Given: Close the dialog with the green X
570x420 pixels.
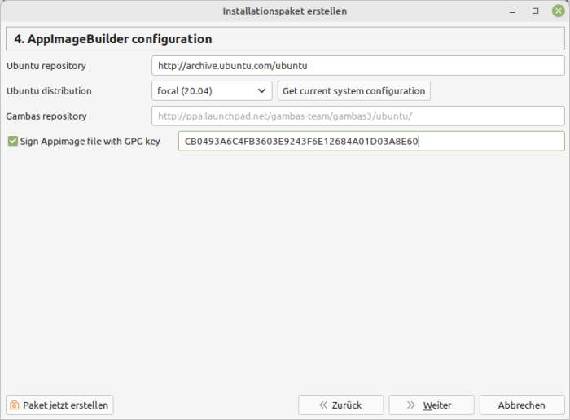Looking at the screenshot, I should coord(557,11).
